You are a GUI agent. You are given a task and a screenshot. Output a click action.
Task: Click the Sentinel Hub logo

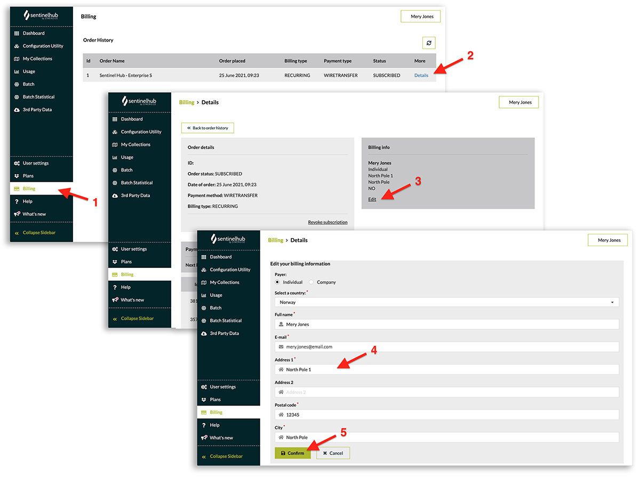[40, 15]
